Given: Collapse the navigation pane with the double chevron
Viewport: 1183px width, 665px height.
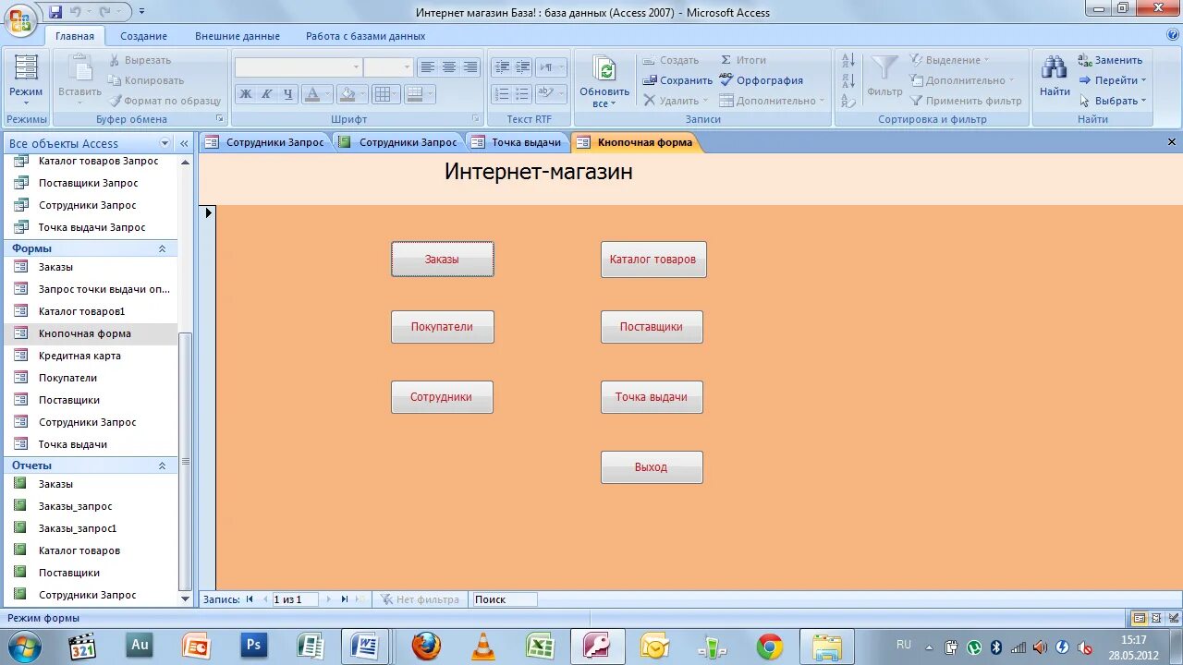Looking at the screenshot, I should [x=184, y=143].
